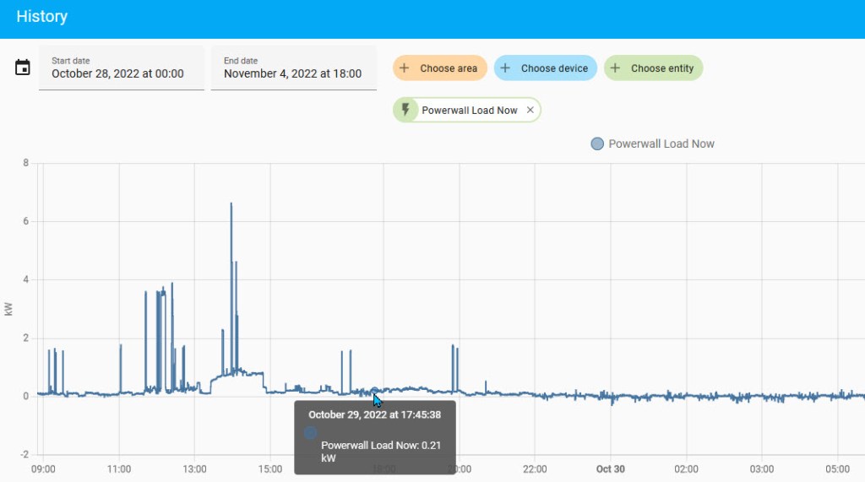
Task: Click the highlighted data point under the cursor
Action: (x=375, y=392)
